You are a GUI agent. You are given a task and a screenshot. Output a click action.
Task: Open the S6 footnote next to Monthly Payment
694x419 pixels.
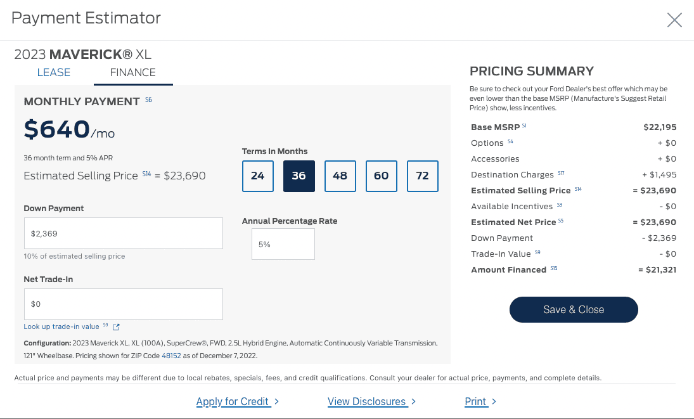pyautogui.click(x=149, y=100)
